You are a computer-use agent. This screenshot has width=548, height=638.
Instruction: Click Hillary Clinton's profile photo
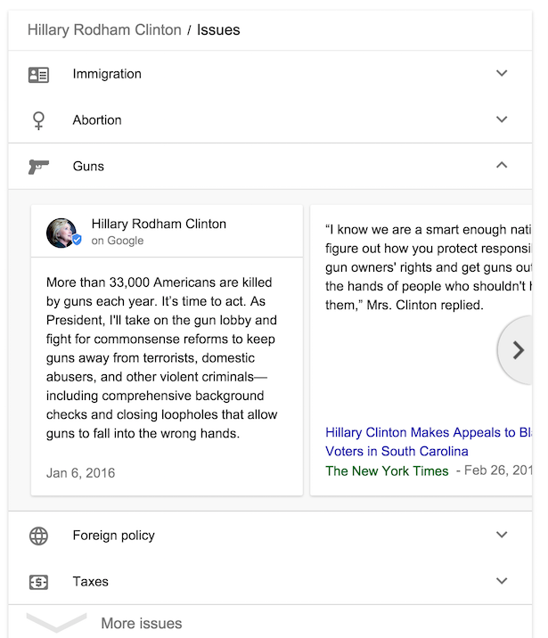[61, 232]
